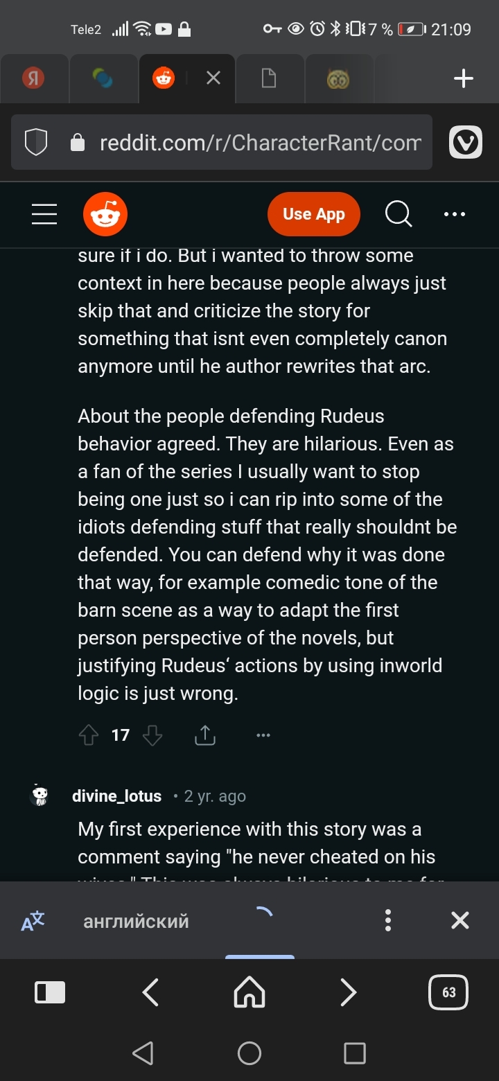Expand comment's more options ellipsis
The height and width of the screenshot is (1081, 499).
coord(263,735)
